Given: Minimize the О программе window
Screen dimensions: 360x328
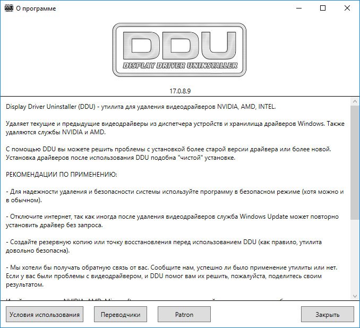Looking at the screenshot, I should 299,8.
